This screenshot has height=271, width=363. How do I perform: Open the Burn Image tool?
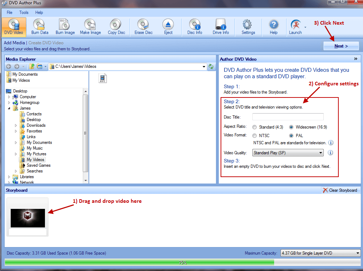pos(65,27)
